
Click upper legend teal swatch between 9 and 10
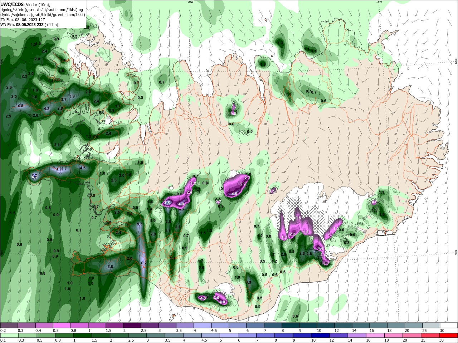click(x=308, y=325)
